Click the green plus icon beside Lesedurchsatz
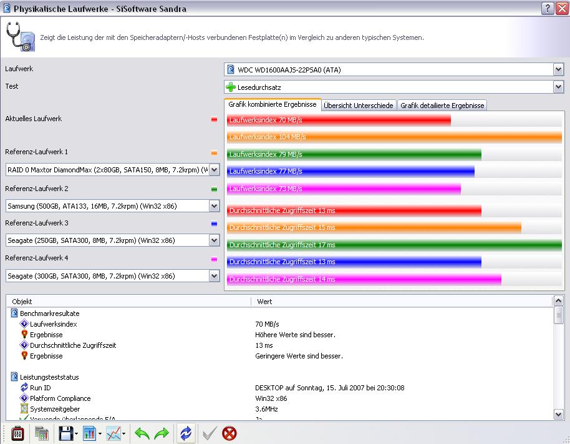The height and width of the screenshot is (444, 570). click(x=231, y=87)
